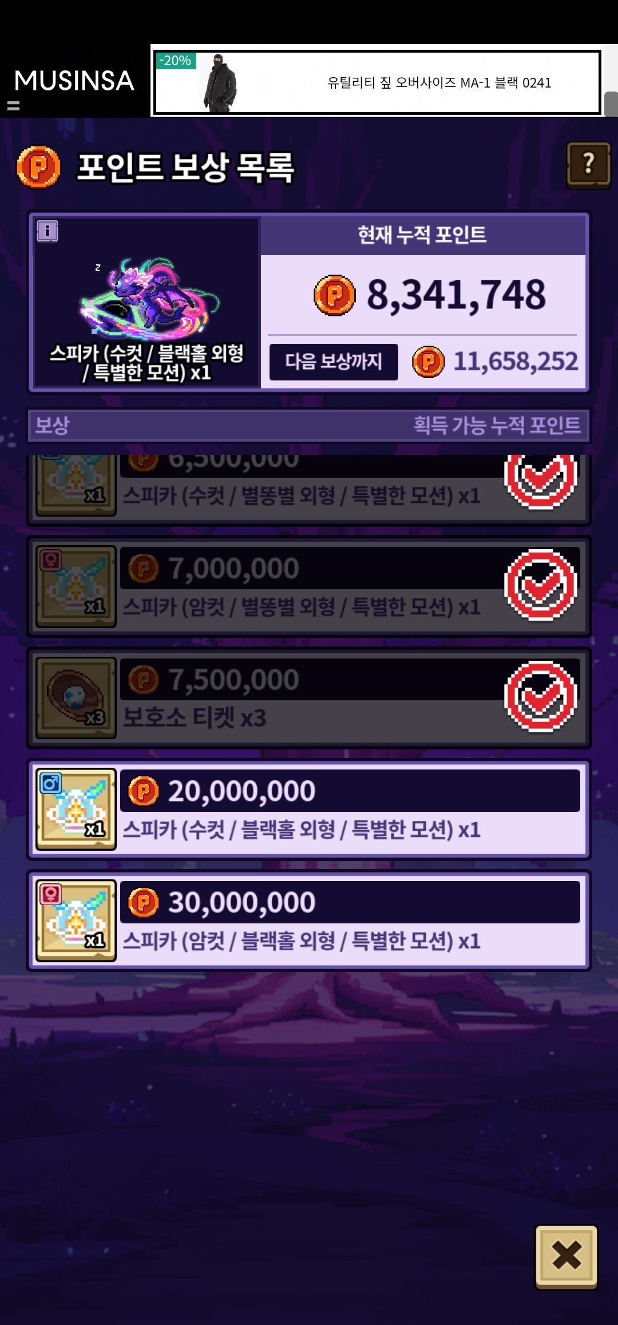Select the 30,000,000 female Spica reward icon
Viewport: 618px width, 1325px height.
[x=76, y=921]
